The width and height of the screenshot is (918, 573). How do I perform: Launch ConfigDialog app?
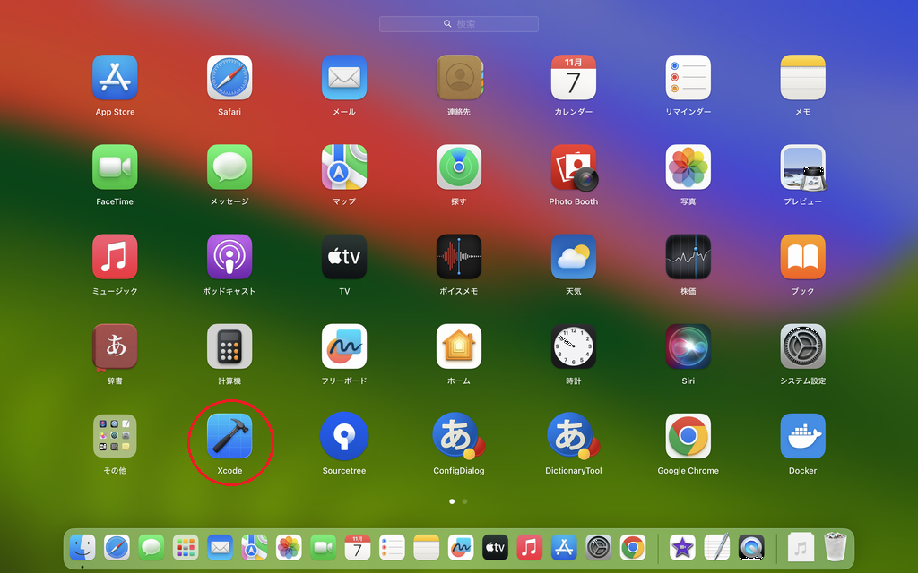click(x=458, y=437)
